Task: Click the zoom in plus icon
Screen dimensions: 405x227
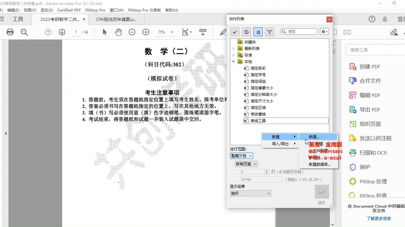Action: coord(146,32)
